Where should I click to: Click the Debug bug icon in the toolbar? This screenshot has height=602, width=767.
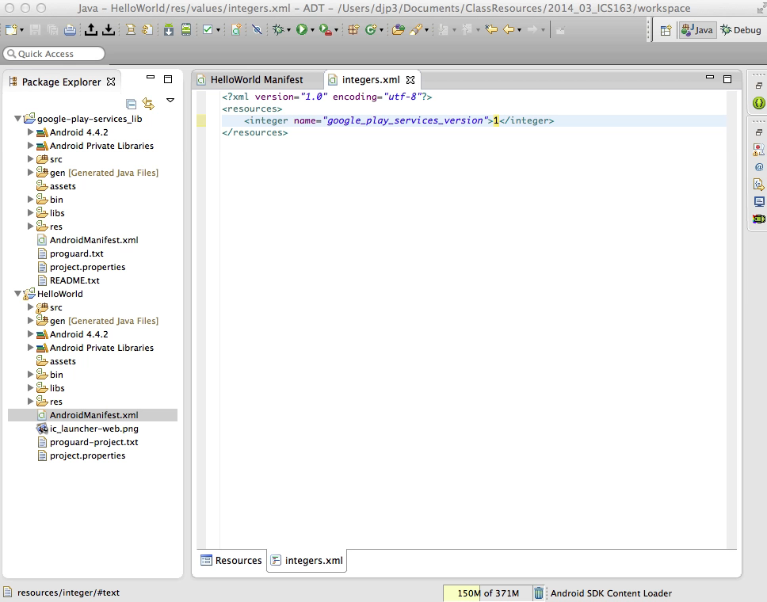coord(277,30)
